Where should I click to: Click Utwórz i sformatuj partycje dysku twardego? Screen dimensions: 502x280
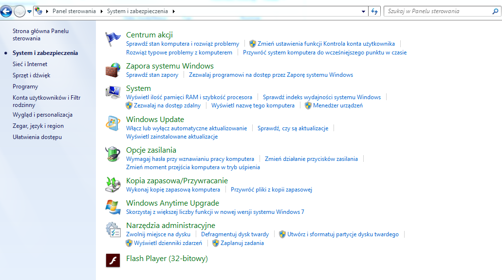point(343,234)
